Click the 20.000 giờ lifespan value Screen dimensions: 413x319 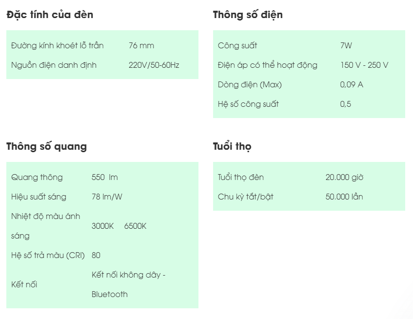tap(344, 177)
